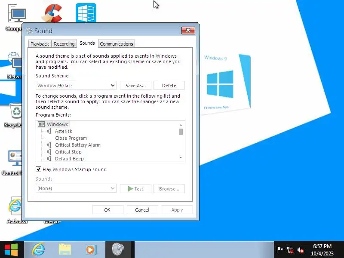This screenshot has height=258, width=344.
Task: Click the program events scroll down arrow
Action: [181, 157]
